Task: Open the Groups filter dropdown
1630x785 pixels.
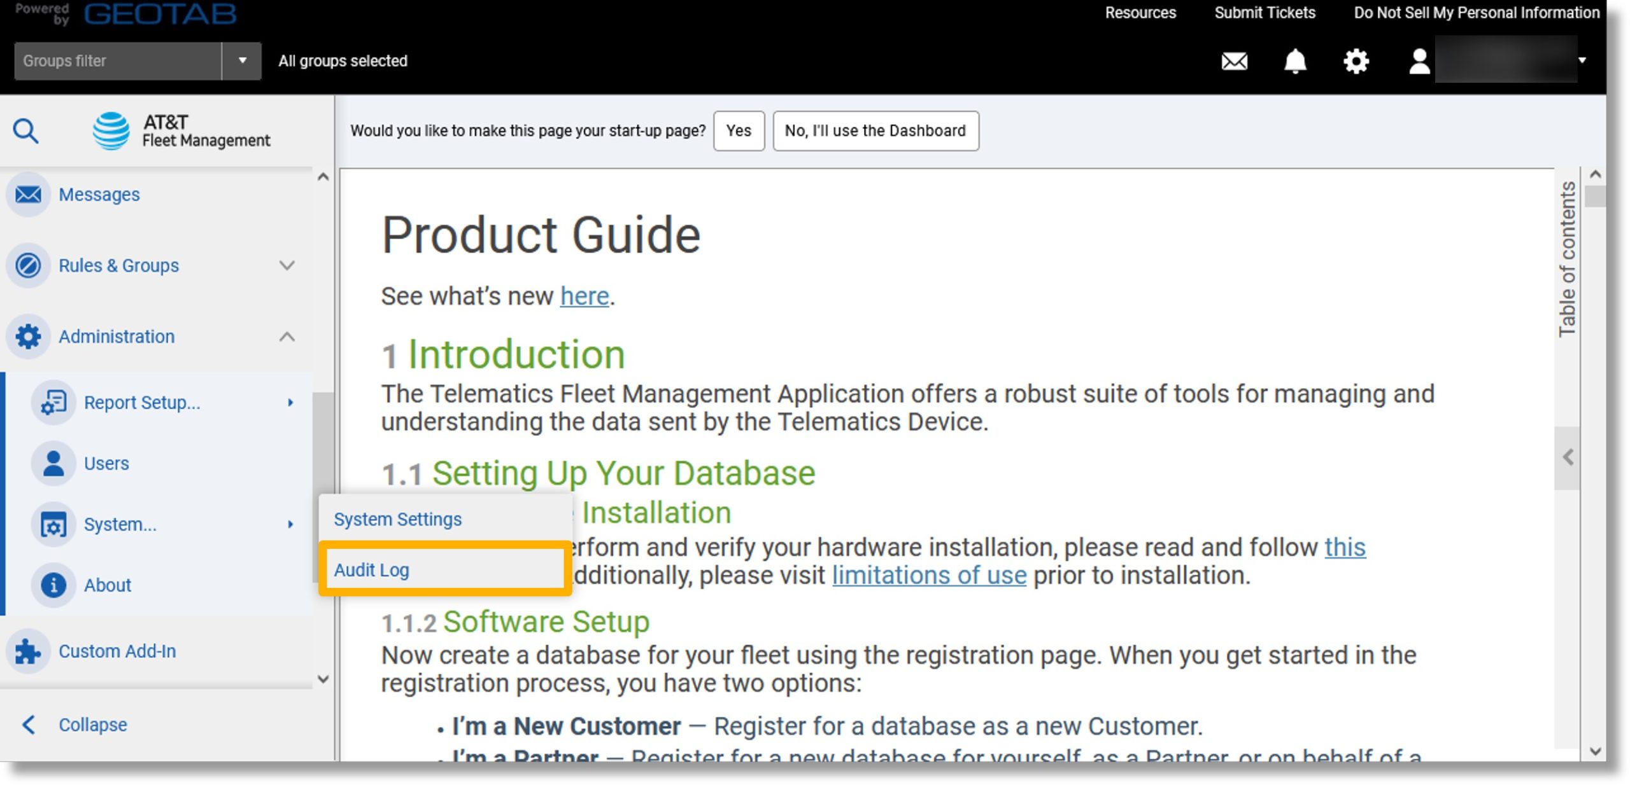Action: pos(241,60)
